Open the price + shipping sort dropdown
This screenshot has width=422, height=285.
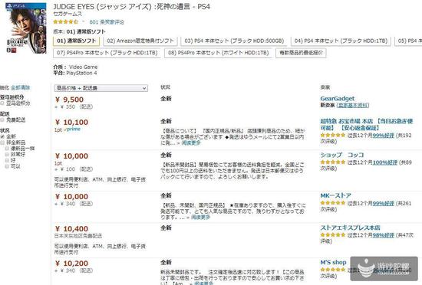click(x=101, y=88)
